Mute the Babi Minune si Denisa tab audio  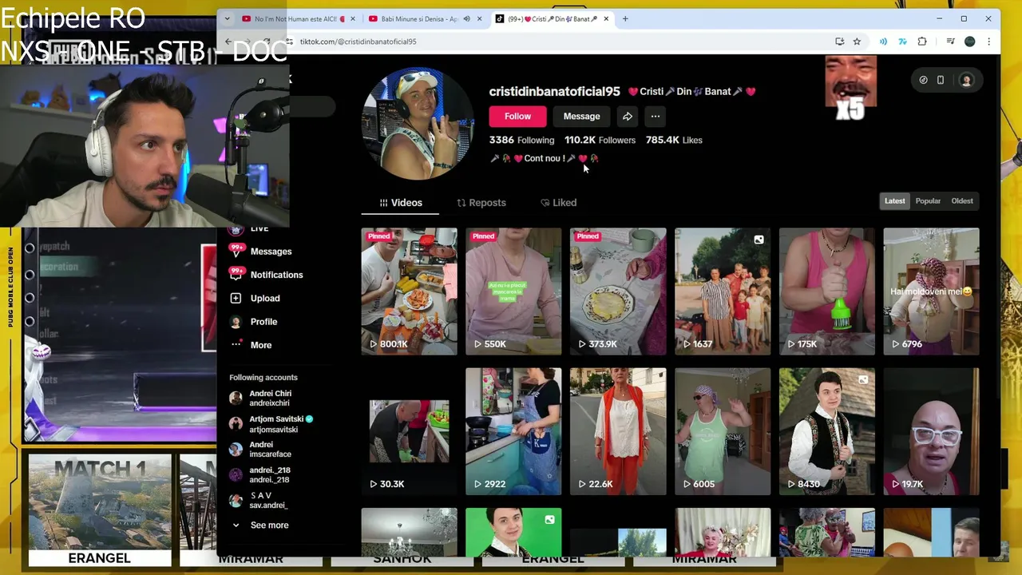pos(466,18)
